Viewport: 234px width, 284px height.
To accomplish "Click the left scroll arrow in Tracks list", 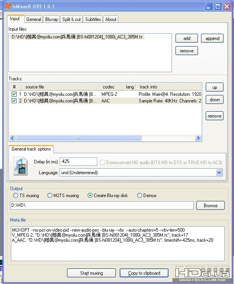I will [12, 138].
